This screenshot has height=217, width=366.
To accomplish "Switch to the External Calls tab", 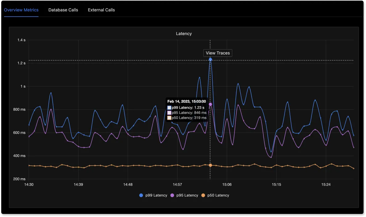I will pos(101,10).
